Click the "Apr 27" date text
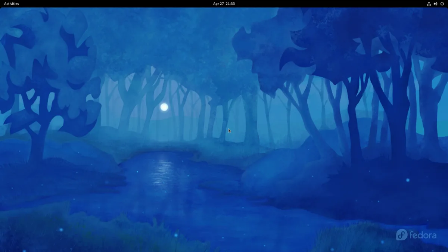Image resolution: width=448 pixels, height=252 pixels. click(x=218, y=4)
